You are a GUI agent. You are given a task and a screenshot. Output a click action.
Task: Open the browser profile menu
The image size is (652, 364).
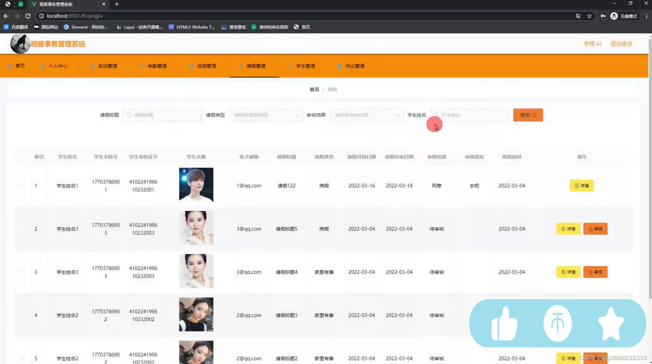614,16
